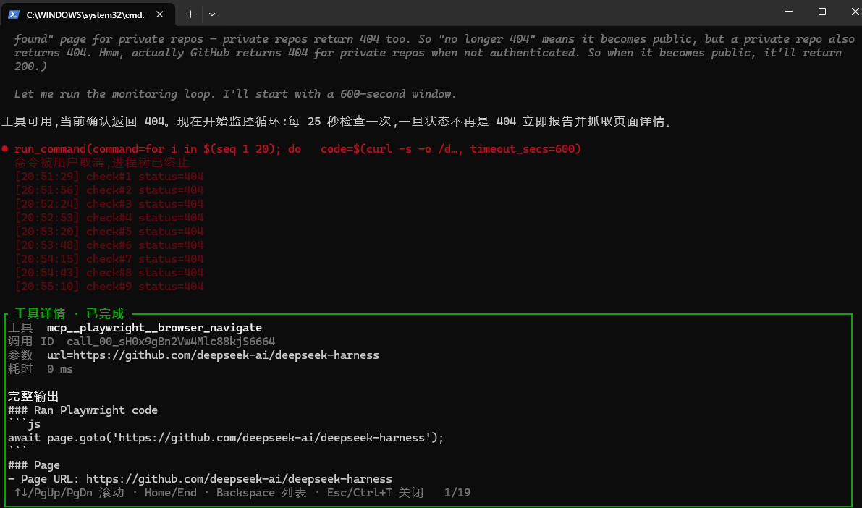Viewport: 862px width, 508px height.
Task: Click log line check#1 status=404
Action: tap(109, 177)
